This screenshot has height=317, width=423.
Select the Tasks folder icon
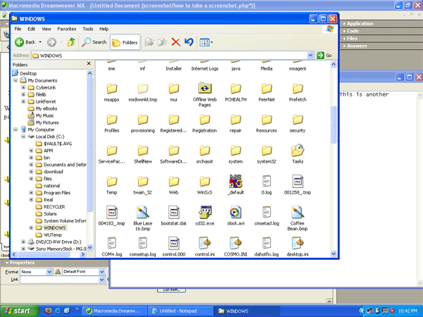298,151
